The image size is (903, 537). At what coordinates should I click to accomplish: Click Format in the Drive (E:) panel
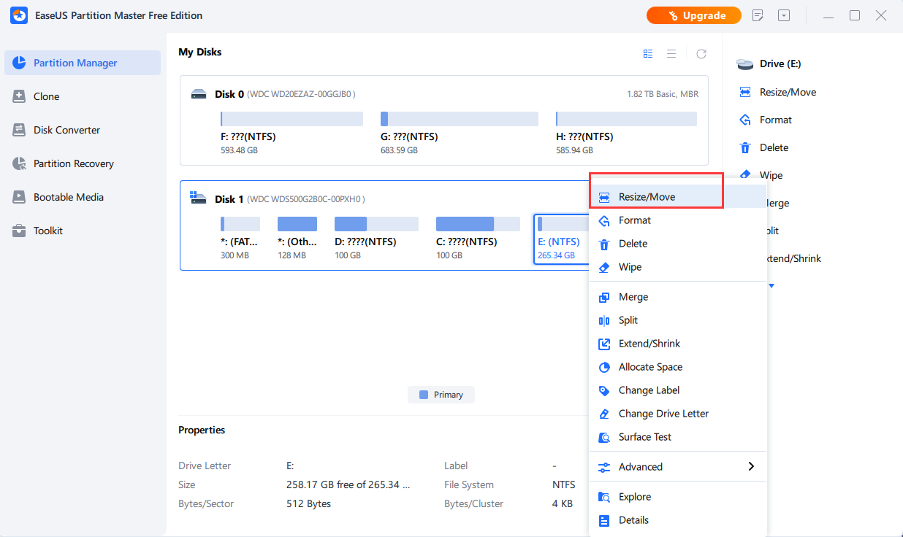766,120
